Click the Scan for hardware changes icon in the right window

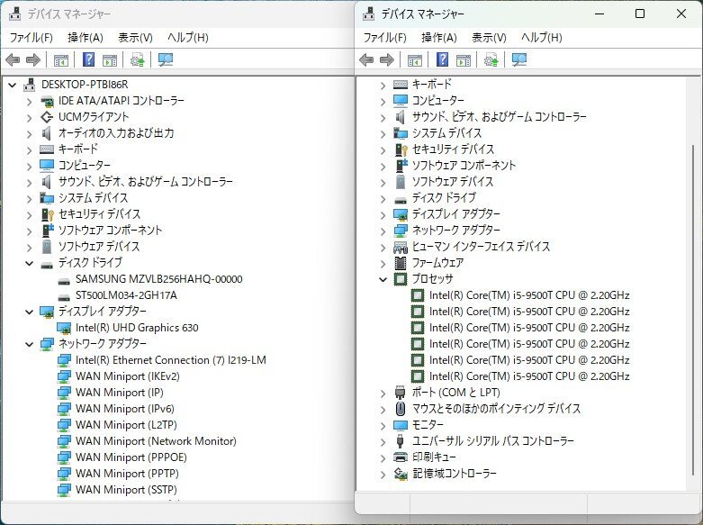pyautogui.click(x=519, y=60)
